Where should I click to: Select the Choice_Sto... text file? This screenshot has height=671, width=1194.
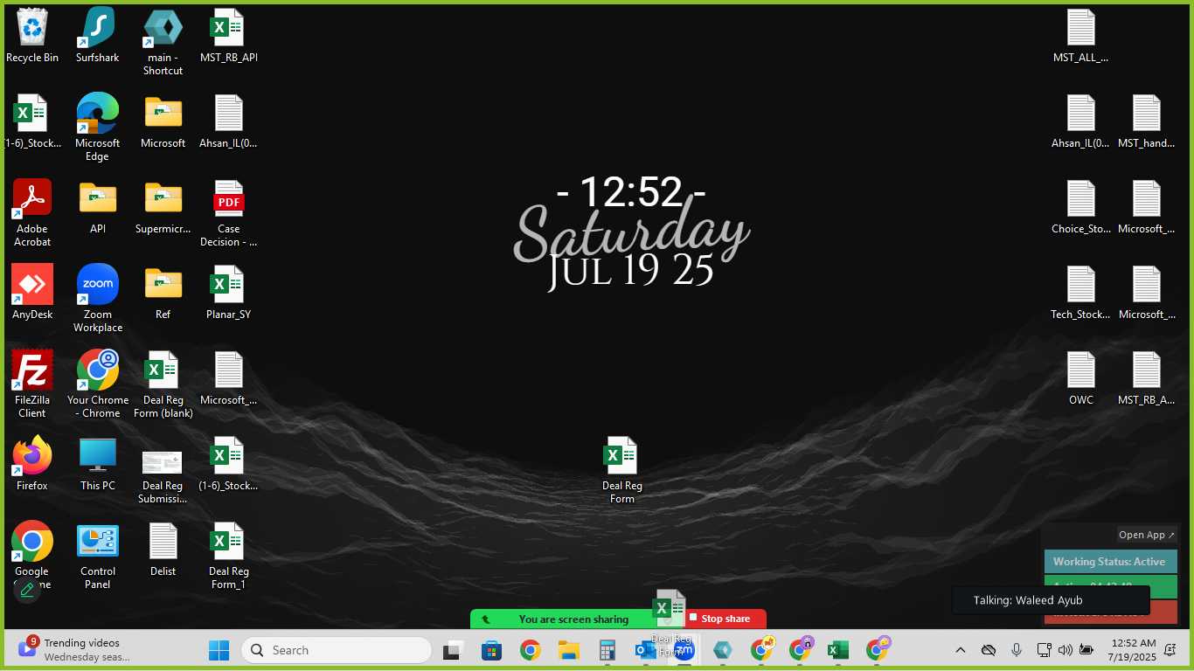click(1080, 207)
